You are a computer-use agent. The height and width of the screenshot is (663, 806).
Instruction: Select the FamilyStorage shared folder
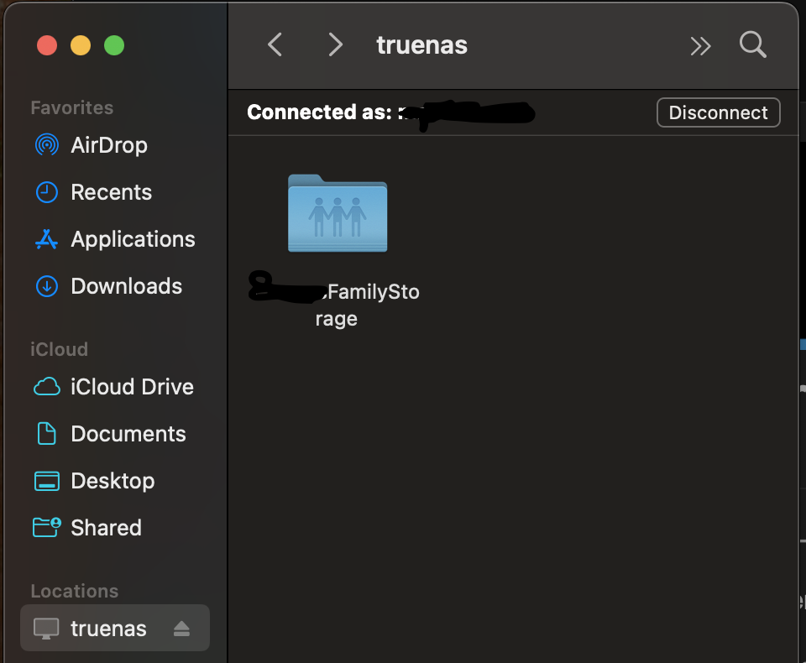pyautogui.click(x=338, y=213)
